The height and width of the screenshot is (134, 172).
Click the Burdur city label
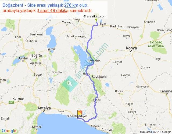coord(23,58)
